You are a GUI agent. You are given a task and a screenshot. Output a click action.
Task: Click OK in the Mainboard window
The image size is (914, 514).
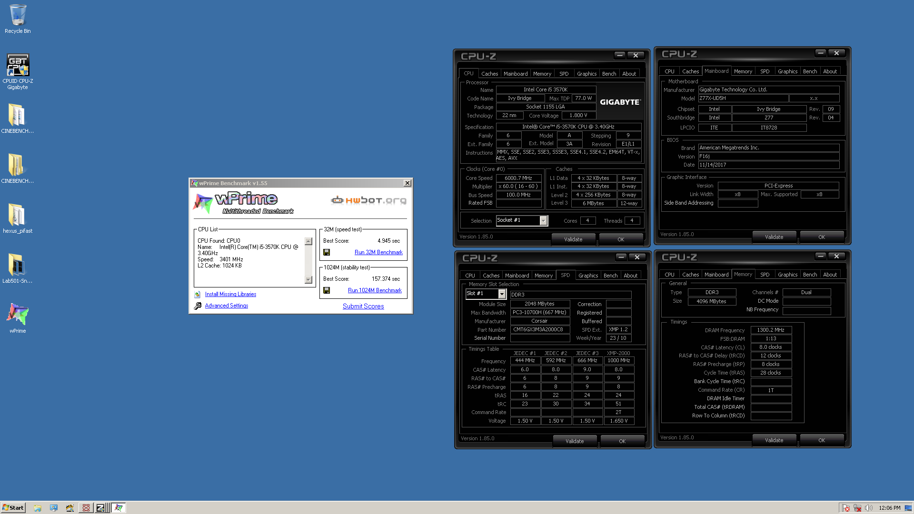(x=822, y=237)
